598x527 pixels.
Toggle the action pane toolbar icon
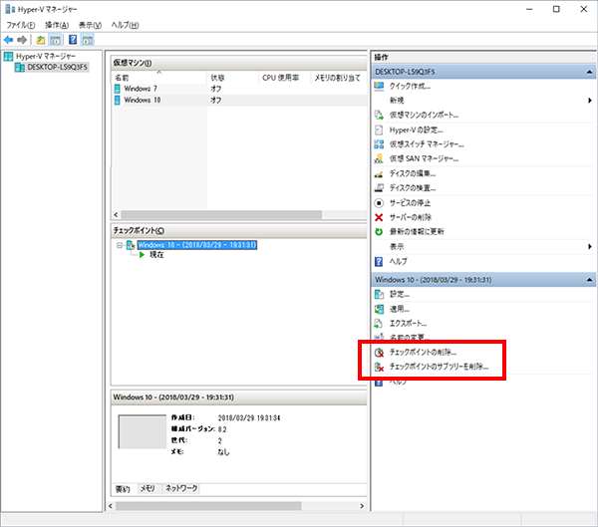(x=88, y=40)
